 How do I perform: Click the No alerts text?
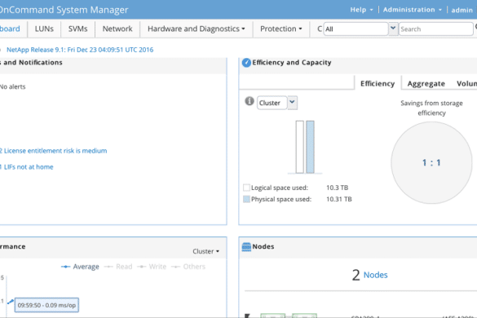pos(13,86)
